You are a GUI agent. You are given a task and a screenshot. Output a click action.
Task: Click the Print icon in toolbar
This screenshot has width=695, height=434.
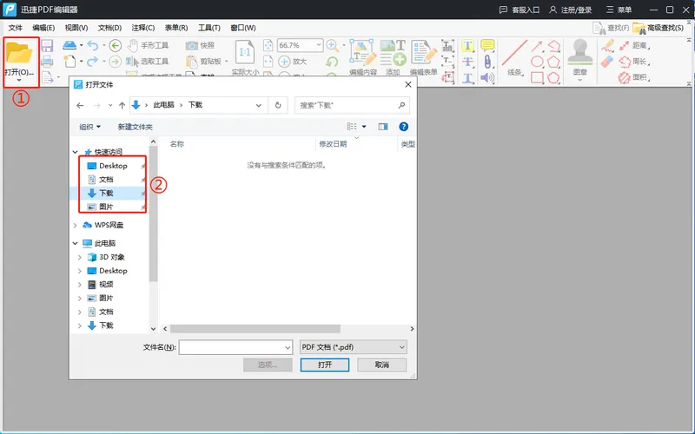tap(47, 61)
